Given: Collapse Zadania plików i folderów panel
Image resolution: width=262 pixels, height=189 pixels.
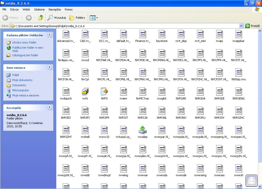Looking at the screenshot, I should tap(49, 35).
